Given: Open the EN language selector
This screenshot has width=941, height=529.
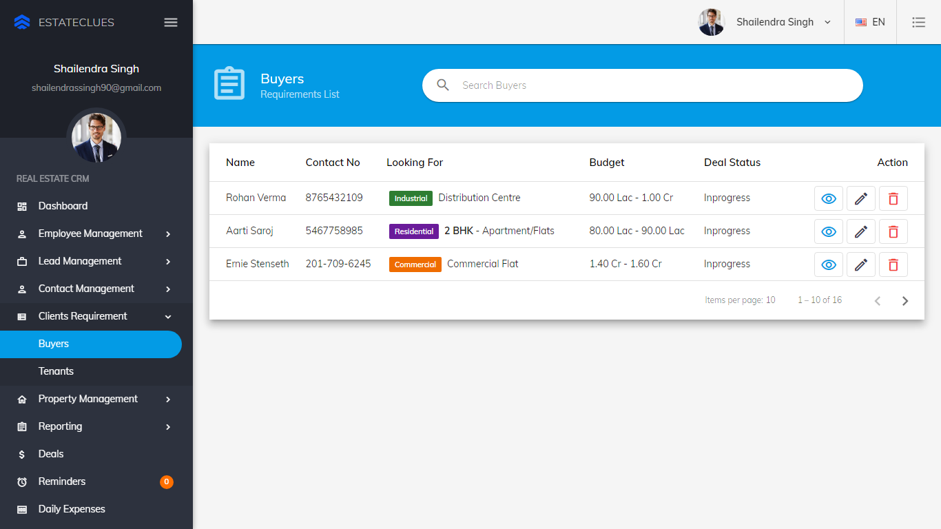Looking at the screenshot, I should pyautogui.click(x=870, y=22).
